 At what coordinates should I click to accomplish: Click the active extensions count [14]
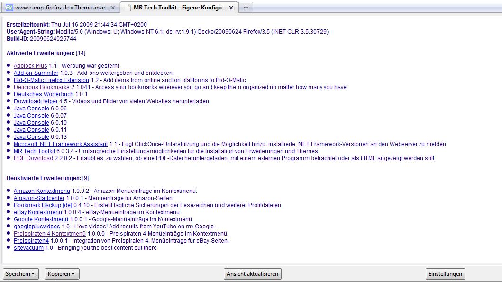tap(81, 53)
